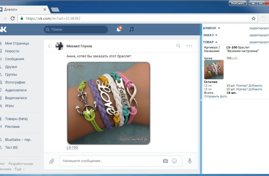Open the music player note icon
The image size is (269, 176).
[x=131, y=30]
